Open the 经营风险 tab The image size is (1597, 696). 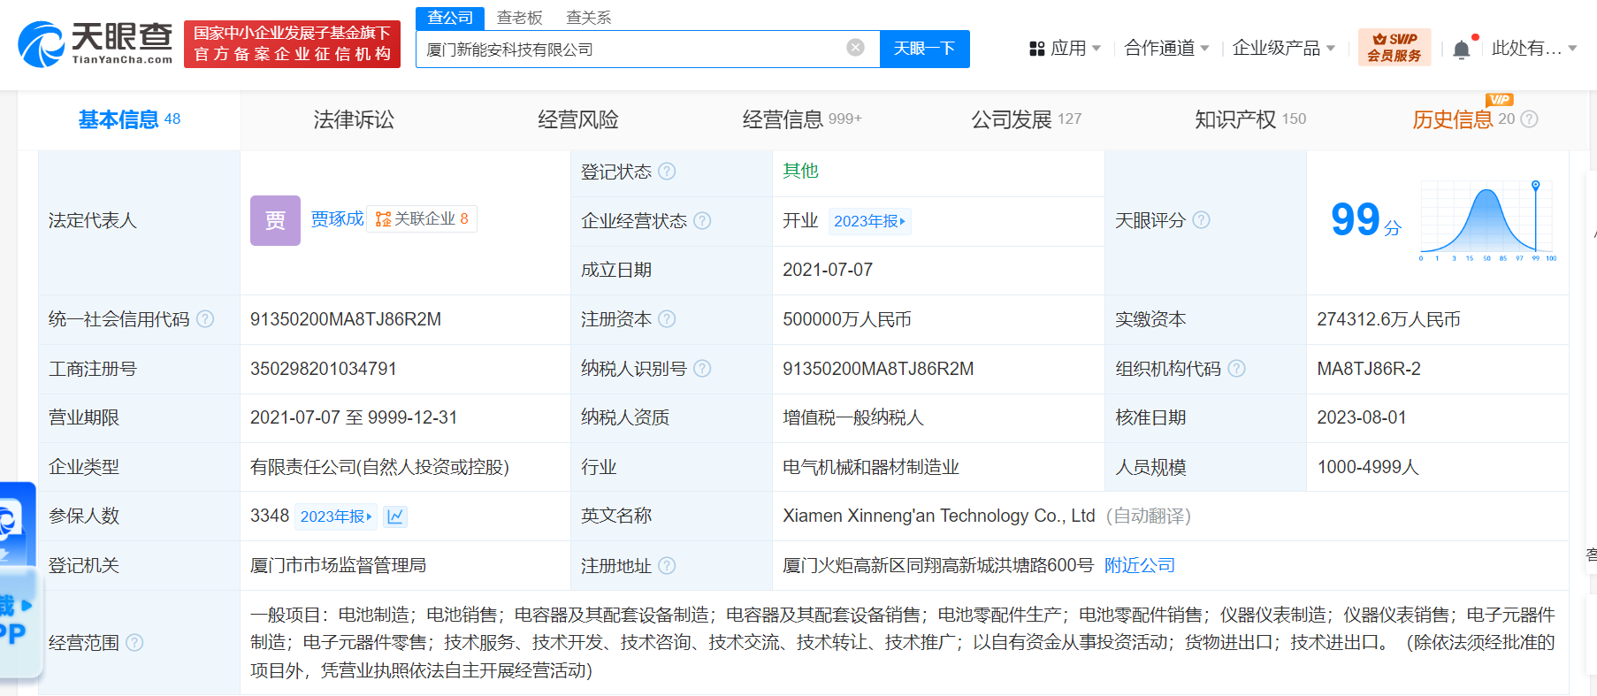[x=578, y=119]
